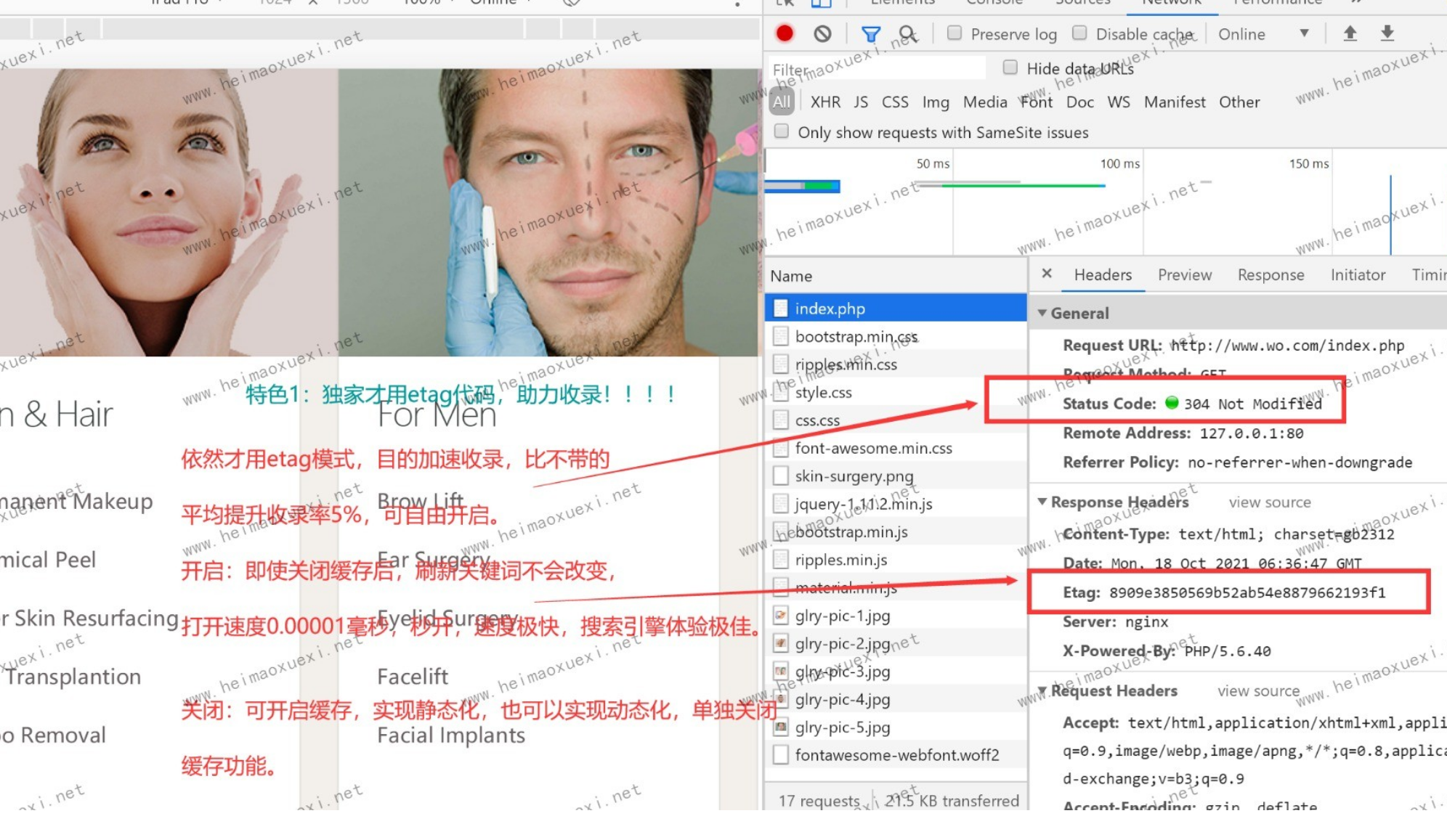The height and width of the screenshot is (824, 1447).
Task: Click the record (red circle) button
Action: (x=786, y=33)
